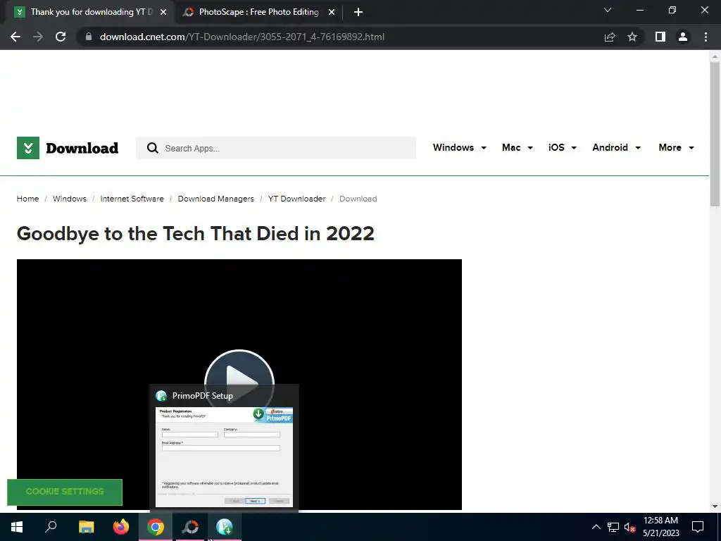Viewport: 721px width, 541px height.
Task: Go back to the previous page
Action: point(15,37)
